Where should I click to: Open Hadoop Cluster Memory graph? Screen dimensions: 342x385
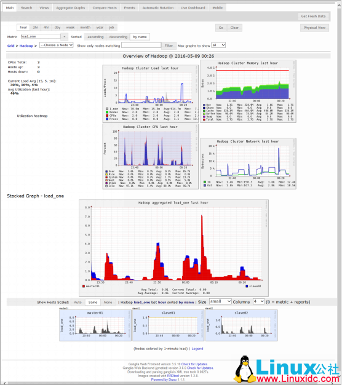pos(248,91)
